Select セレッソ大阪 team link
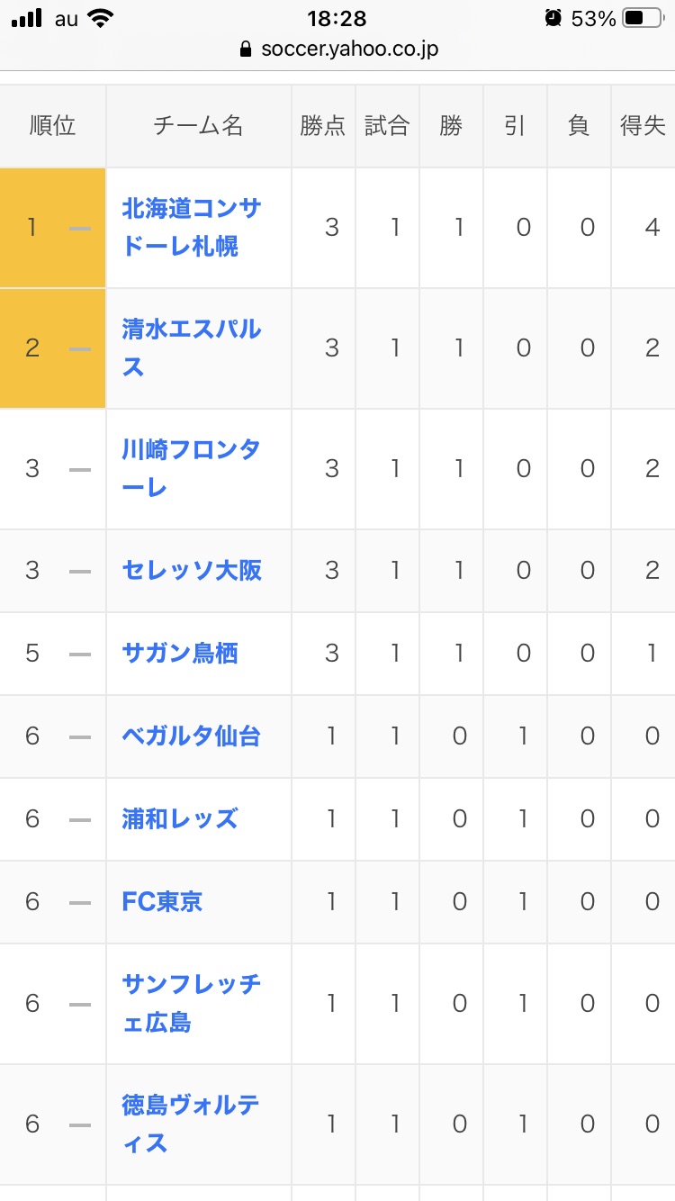Image resolution: width=675 pixels, height=1201 pixels. pyautogui.click(x=192, y=570)
